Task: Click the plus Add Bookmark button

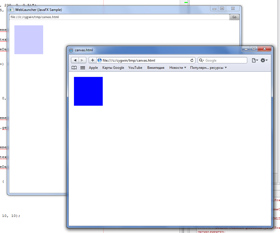Action: [92, 60]
